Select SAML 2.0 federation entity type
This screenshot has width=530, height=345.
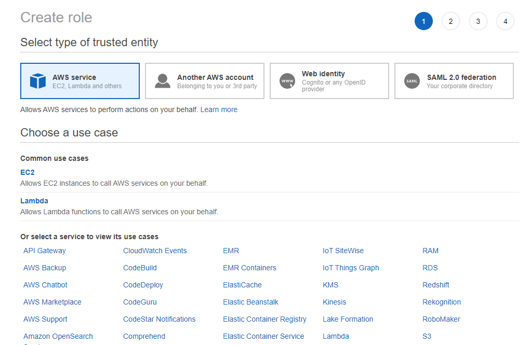coord(454,81)
